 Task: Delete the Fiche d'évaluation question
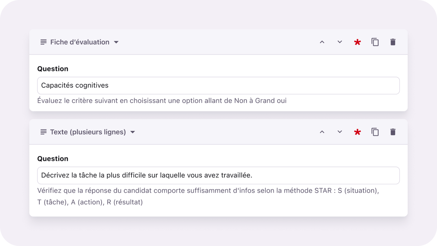[393, 42]
